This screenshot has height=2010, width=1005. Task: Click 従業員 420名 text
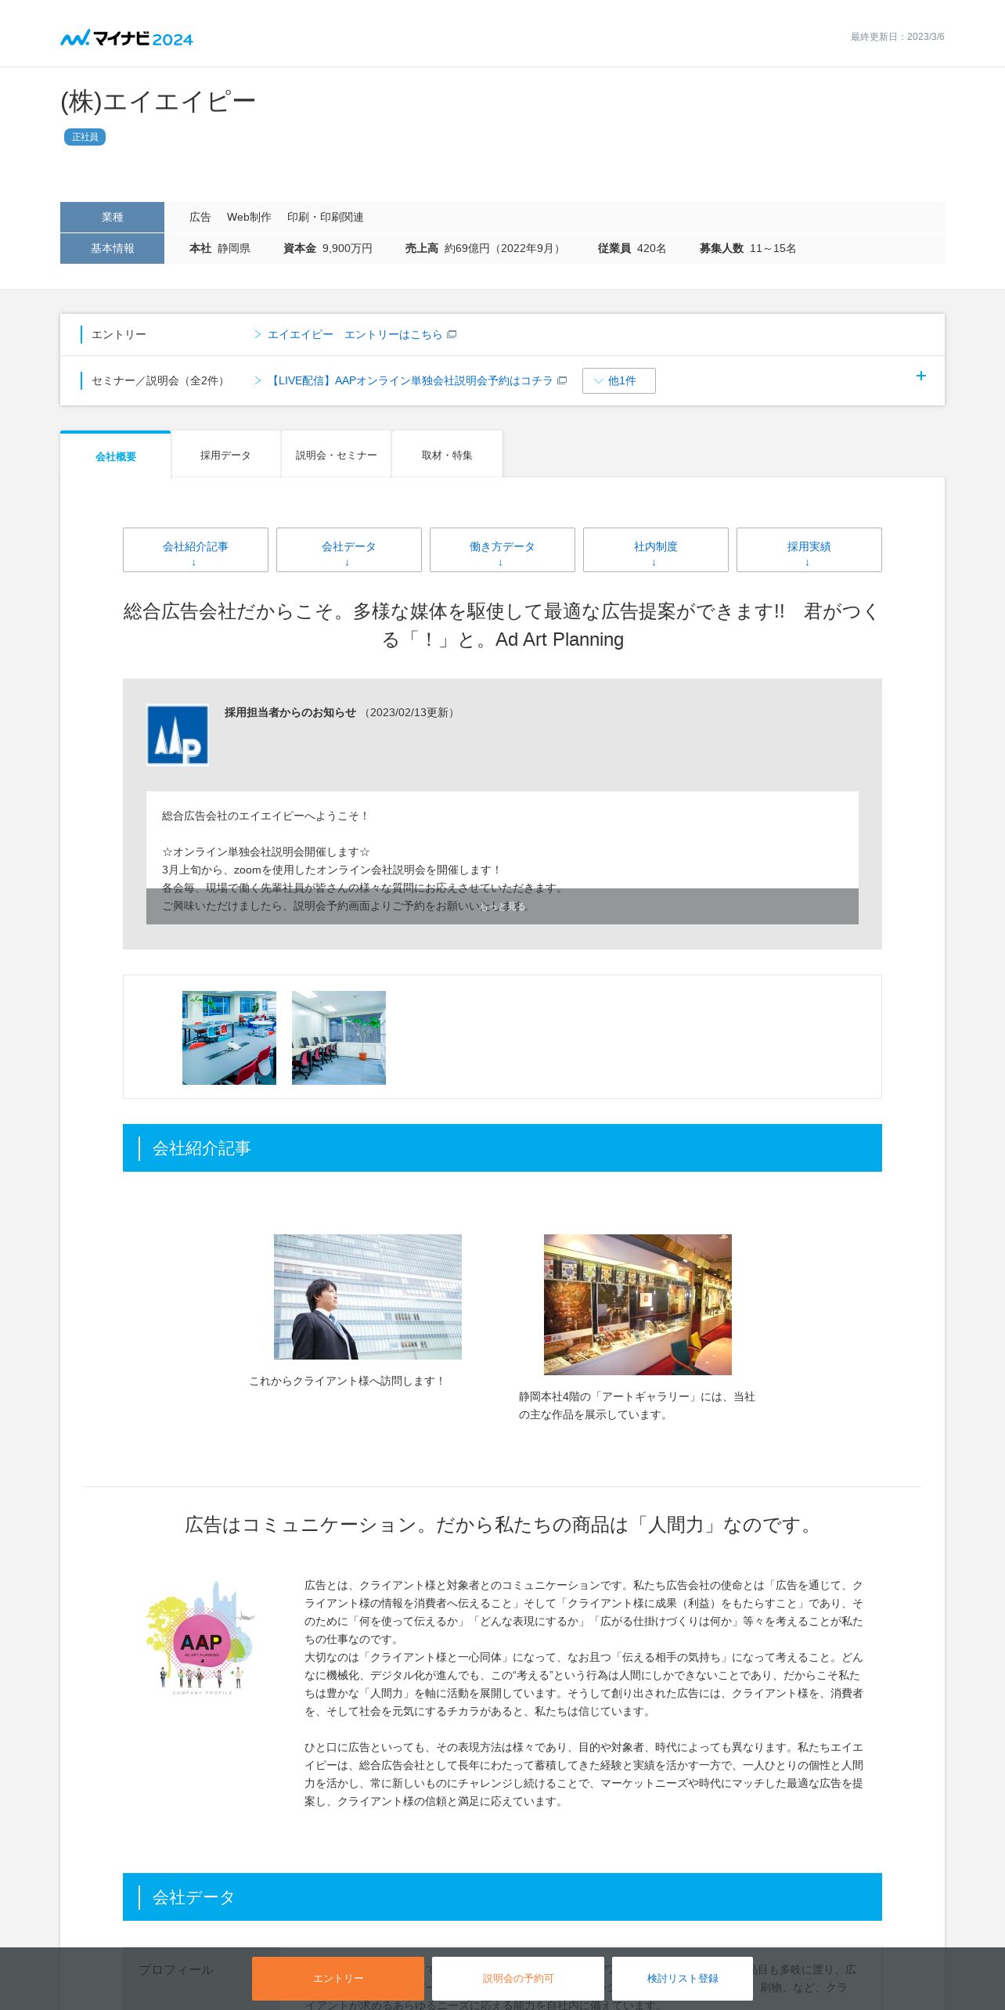tap(632, 248)
